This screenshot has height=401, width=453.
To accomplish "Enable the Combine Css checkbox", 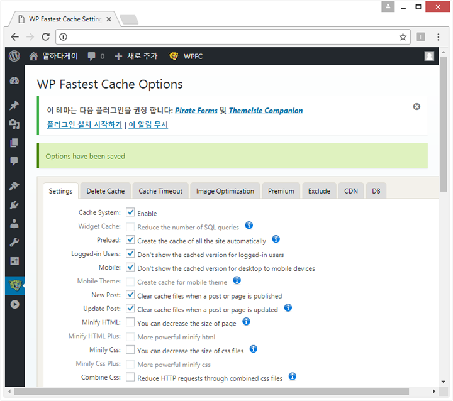I will [130, 377].
